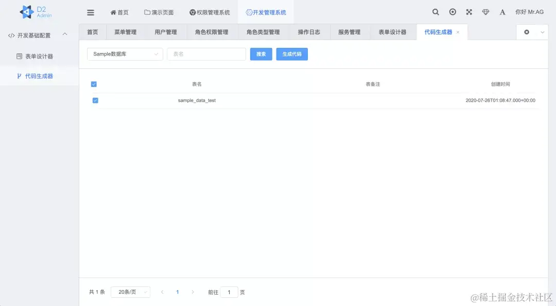This screenshot has width=556, height=306.
Task: Click the fullscreen toggle icon in header
Action: [x=468, y=11]
